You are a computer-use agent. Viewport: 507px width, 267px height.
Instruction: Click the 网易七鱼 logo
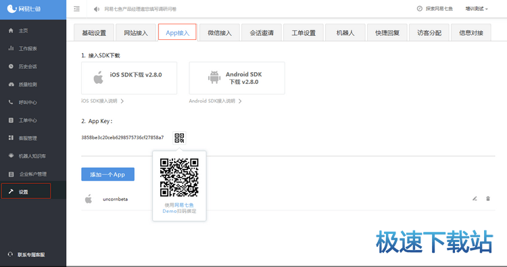coord(24,9)
